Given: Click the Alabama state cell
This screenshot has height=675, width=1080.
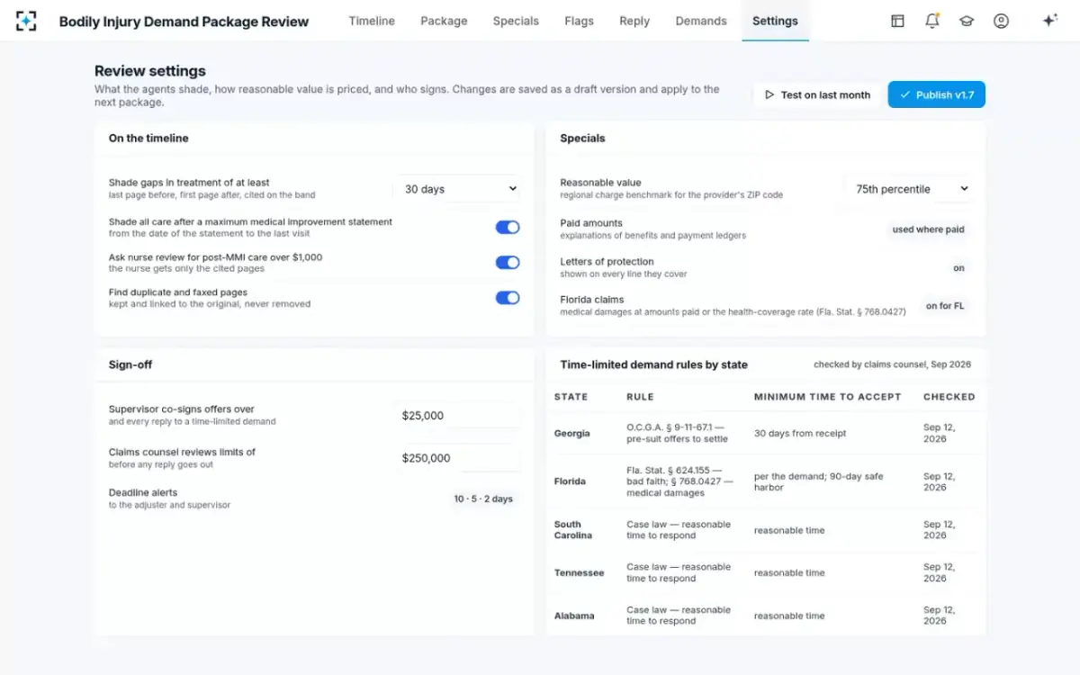Looking at the screenshot, I should pos(574,616).
